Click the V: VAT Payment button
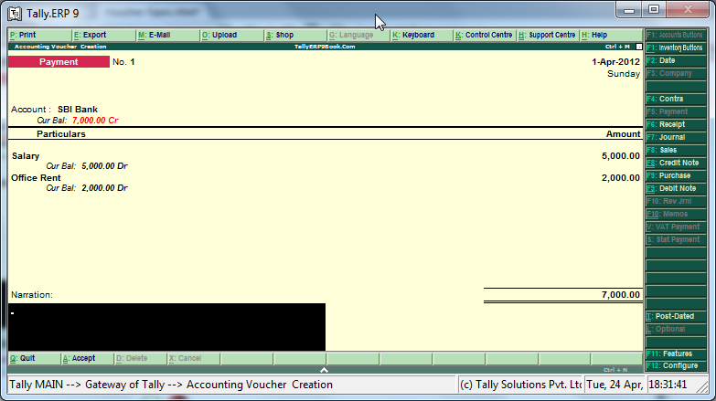The image size is (716, 401). (x=676, y=227)
